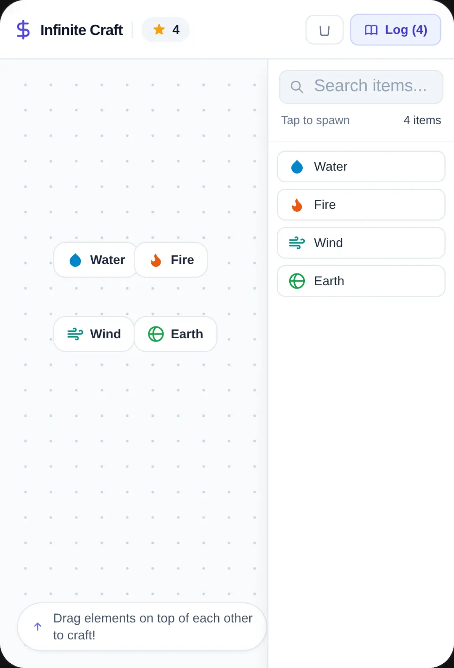The width and height of the screenshot is (454, 668).
Task: Click the clear-canvas icon button beside Log
Action: point(325,30)
